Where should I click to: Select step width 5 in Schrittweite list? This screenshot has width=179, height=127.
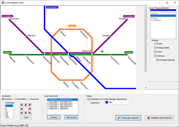[x=9, y=110]
